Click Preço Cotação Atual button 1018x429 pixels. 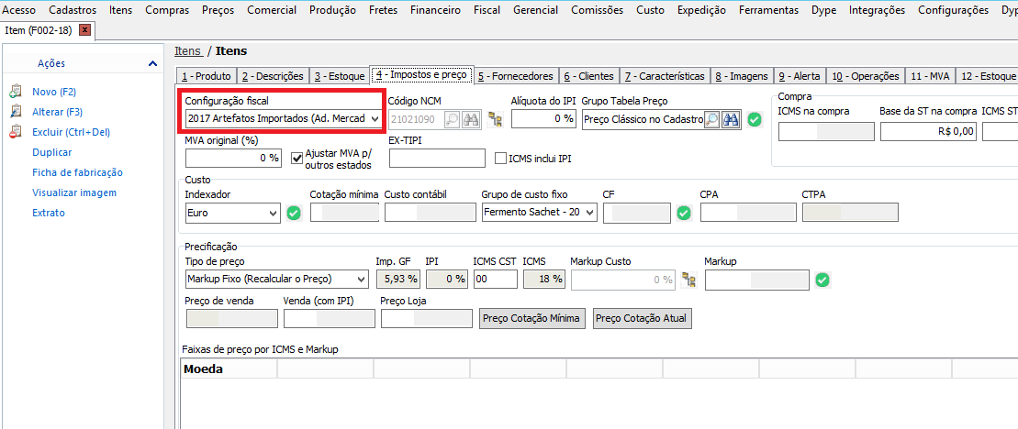point(643,318)
